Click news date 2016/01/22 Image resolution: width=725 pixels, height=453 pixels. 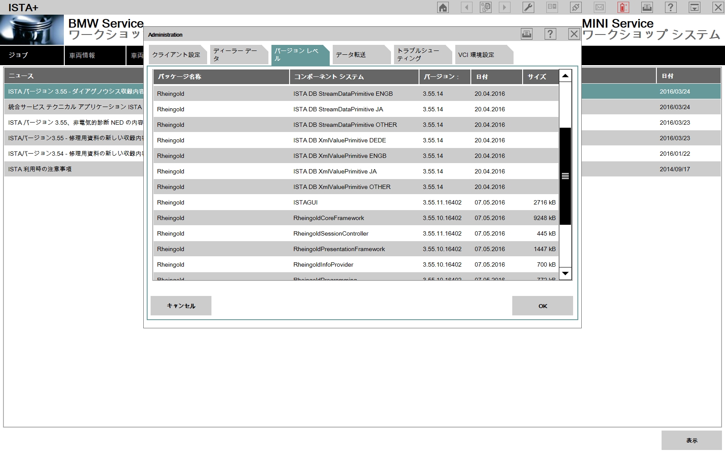pos(675,154)
